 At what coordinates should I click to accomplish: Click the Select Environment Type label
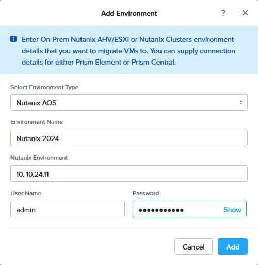pos(44,87)
